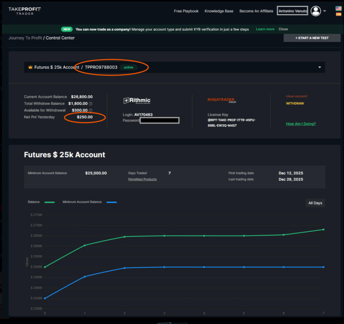Select the Spanish flag language icon
Viewport: 344px width, 324px height.
click(338, 14)
